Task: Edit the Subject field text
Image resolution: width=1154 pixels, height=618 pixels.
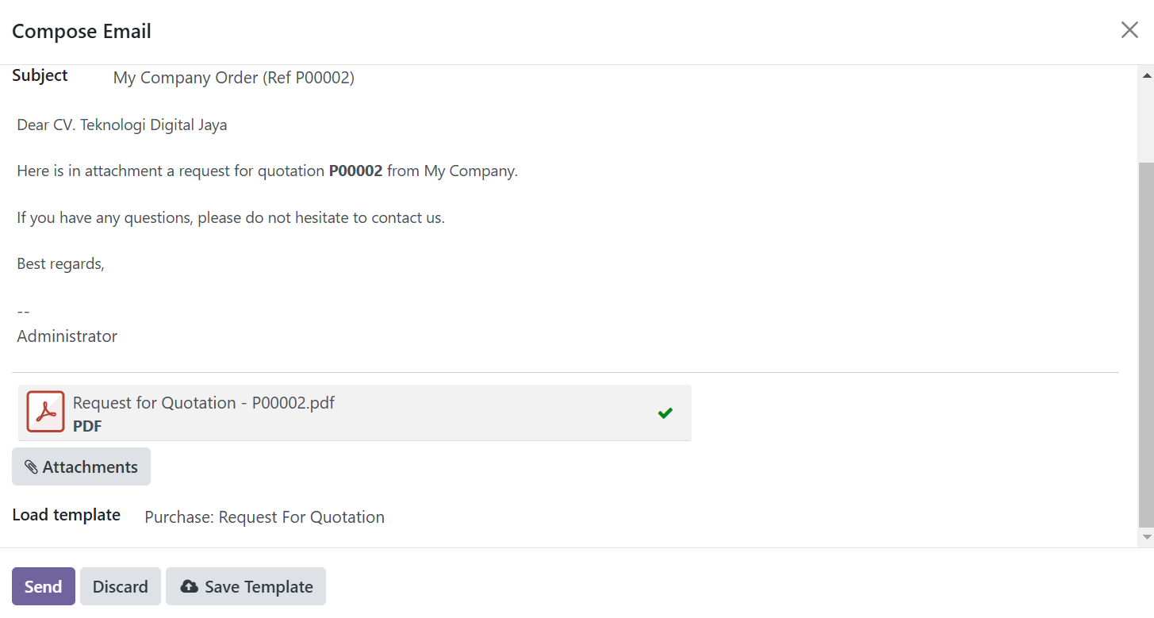Action: [x=234, y=77]
